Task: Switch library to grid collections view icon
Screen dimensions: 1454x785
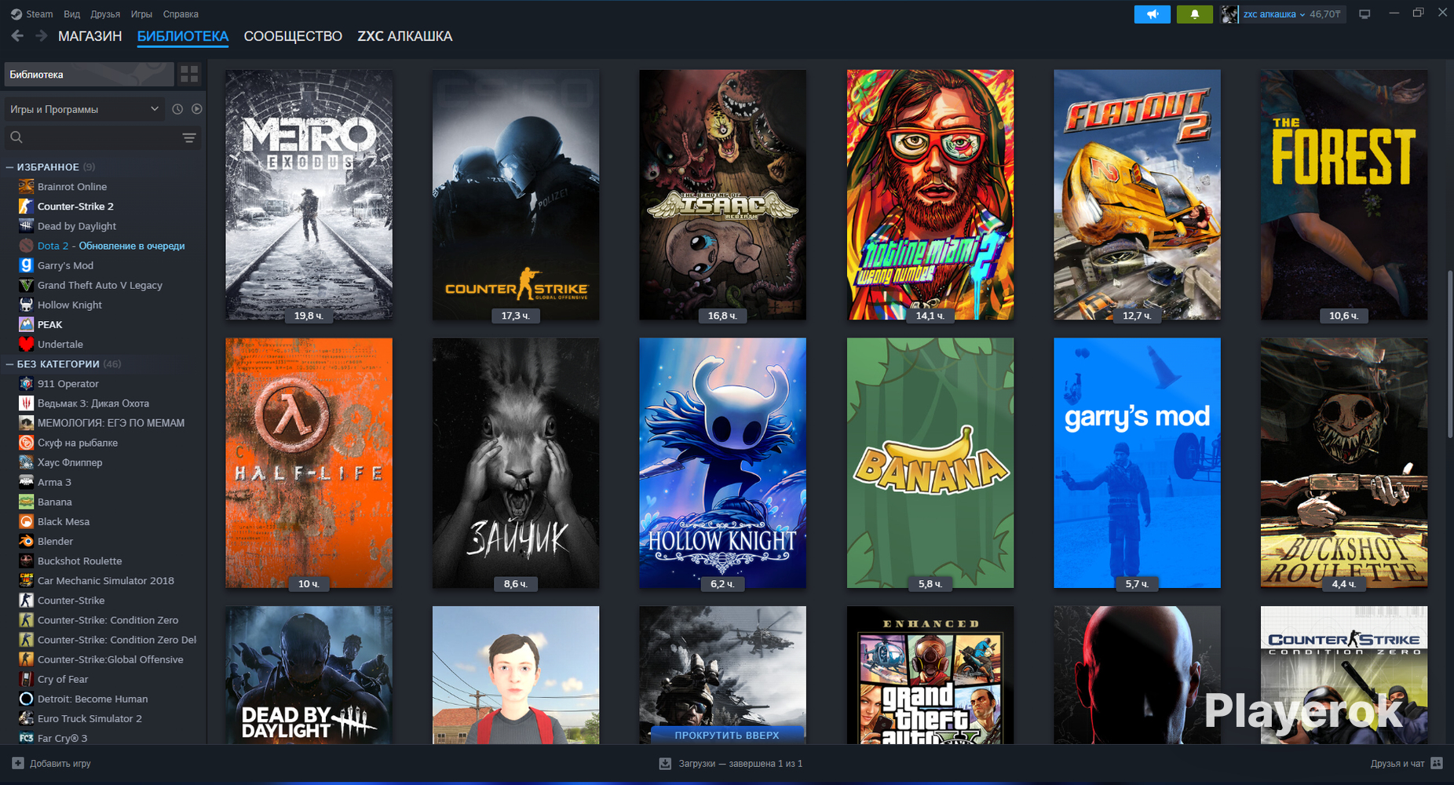Action: (x=189, y=75)
